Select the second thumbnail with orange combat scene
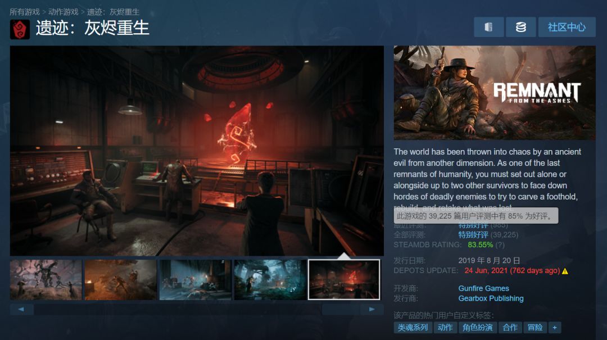The height and width of the screenshot is (340, 607). (x=121, y=280)
